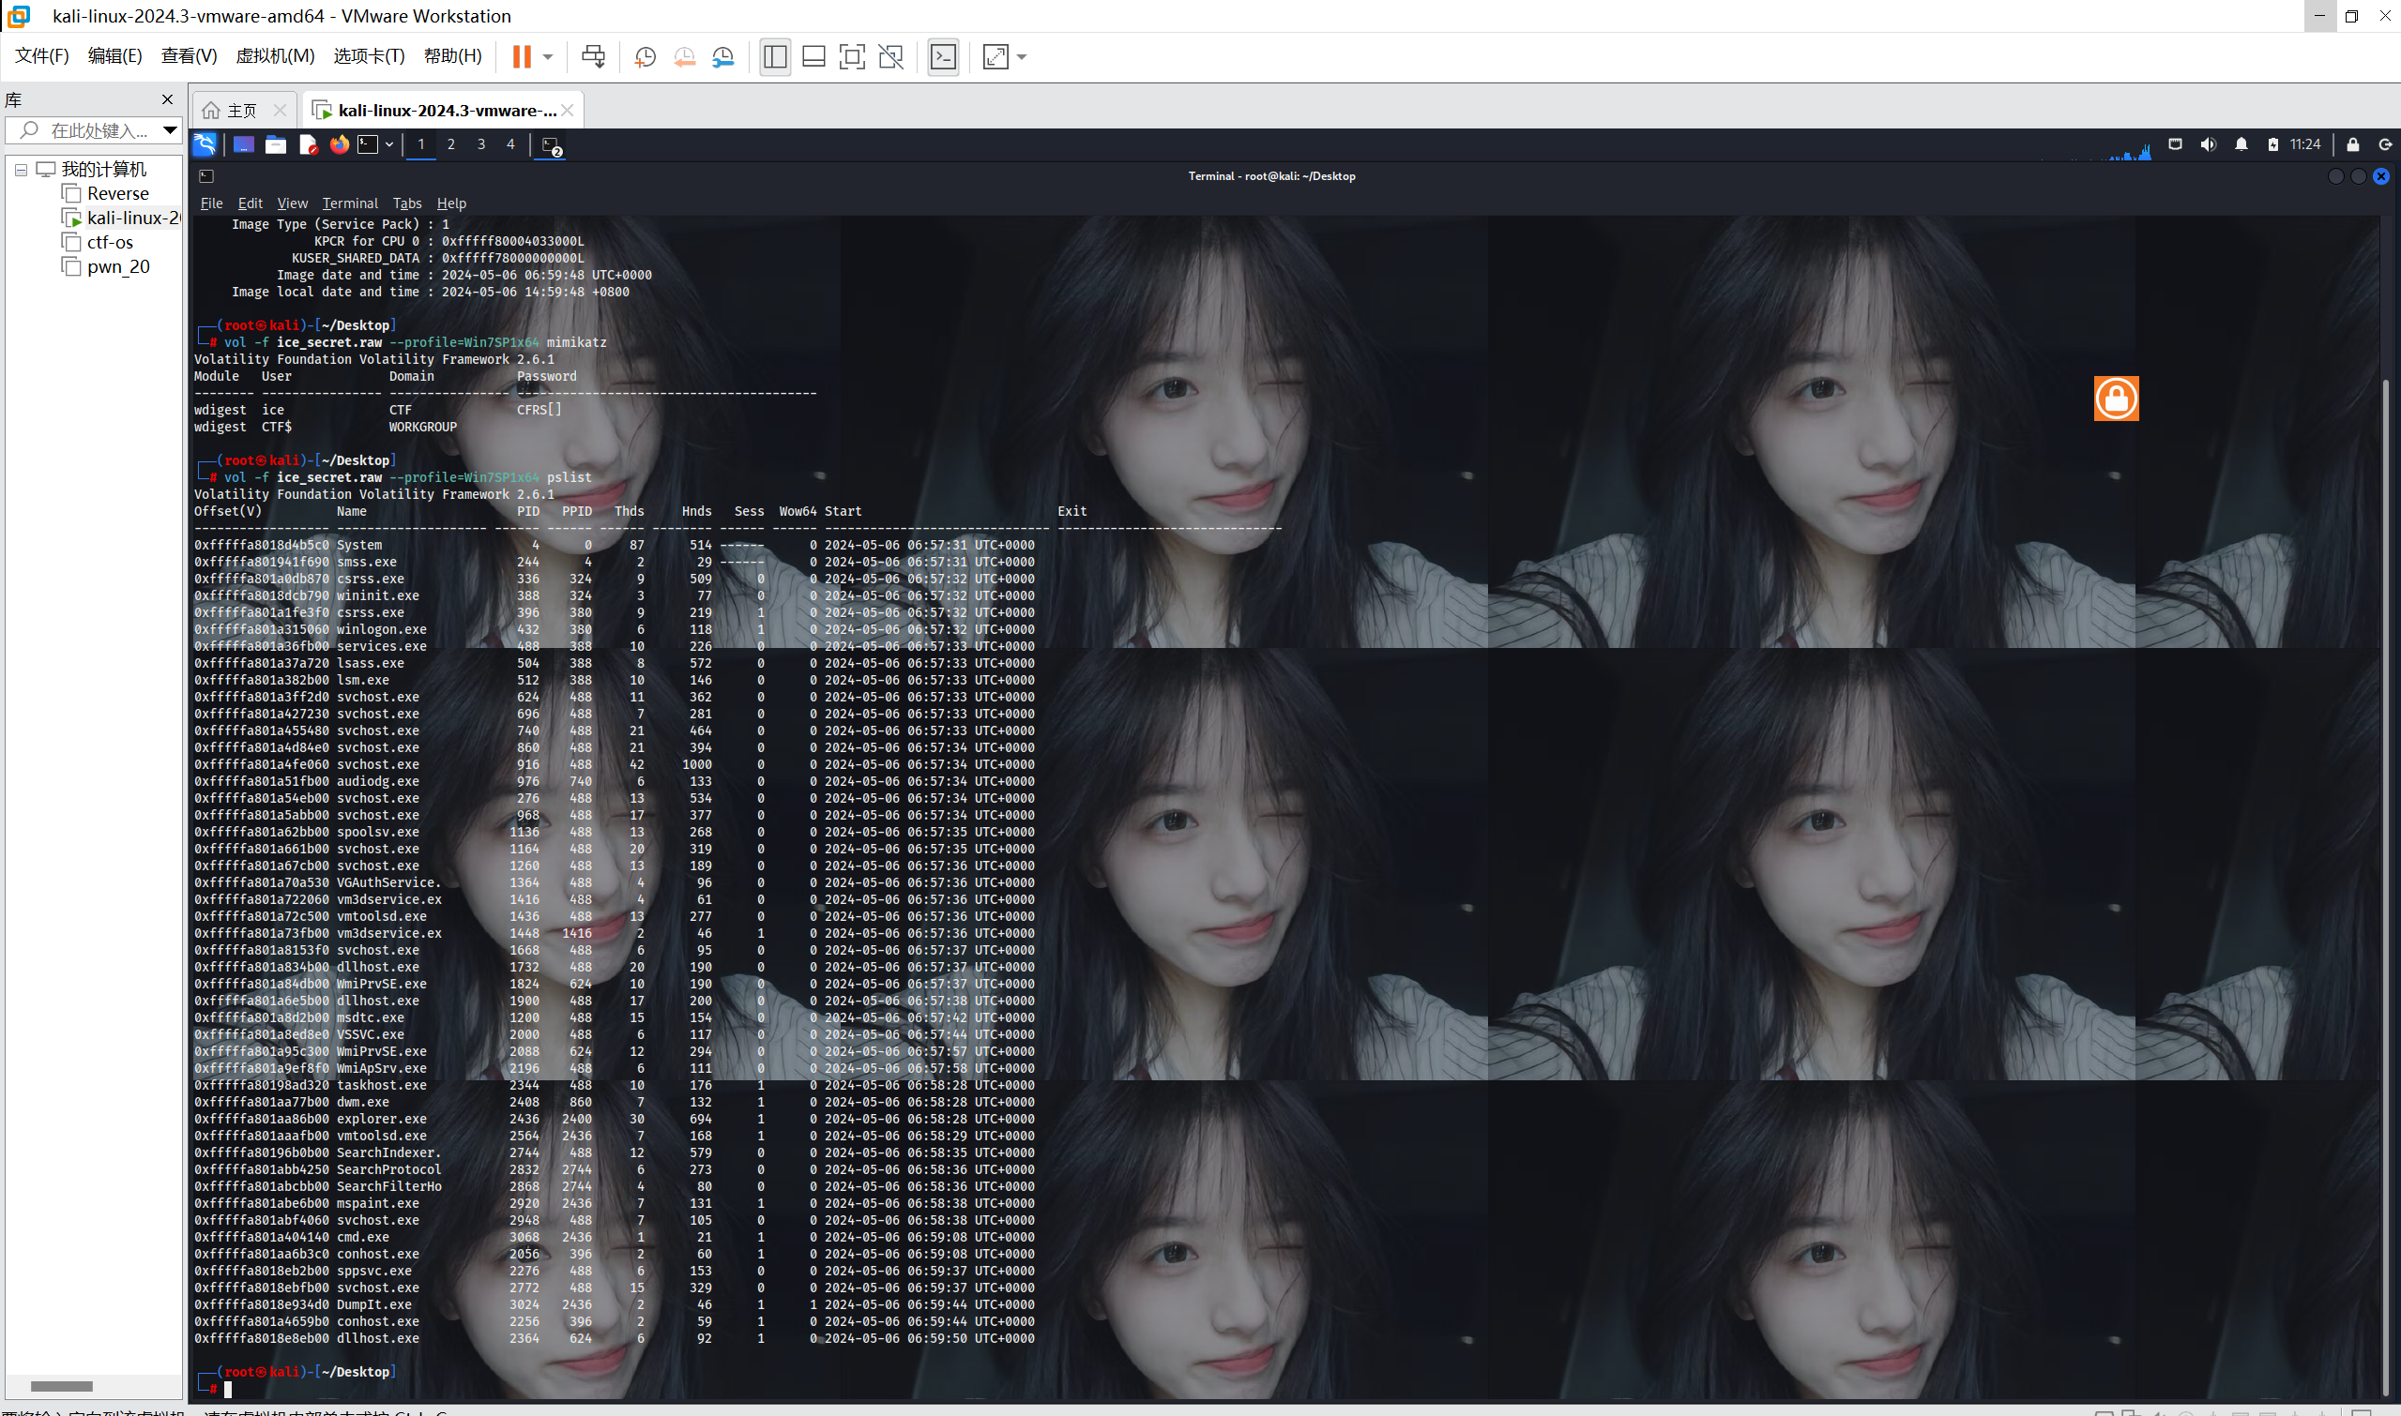Open the power options dropdown next to pause

point(548,56)
